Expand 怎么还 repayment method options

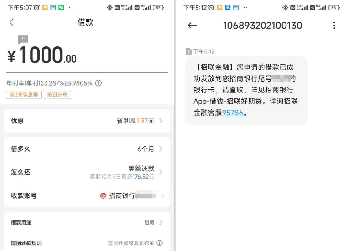(161, 172)
